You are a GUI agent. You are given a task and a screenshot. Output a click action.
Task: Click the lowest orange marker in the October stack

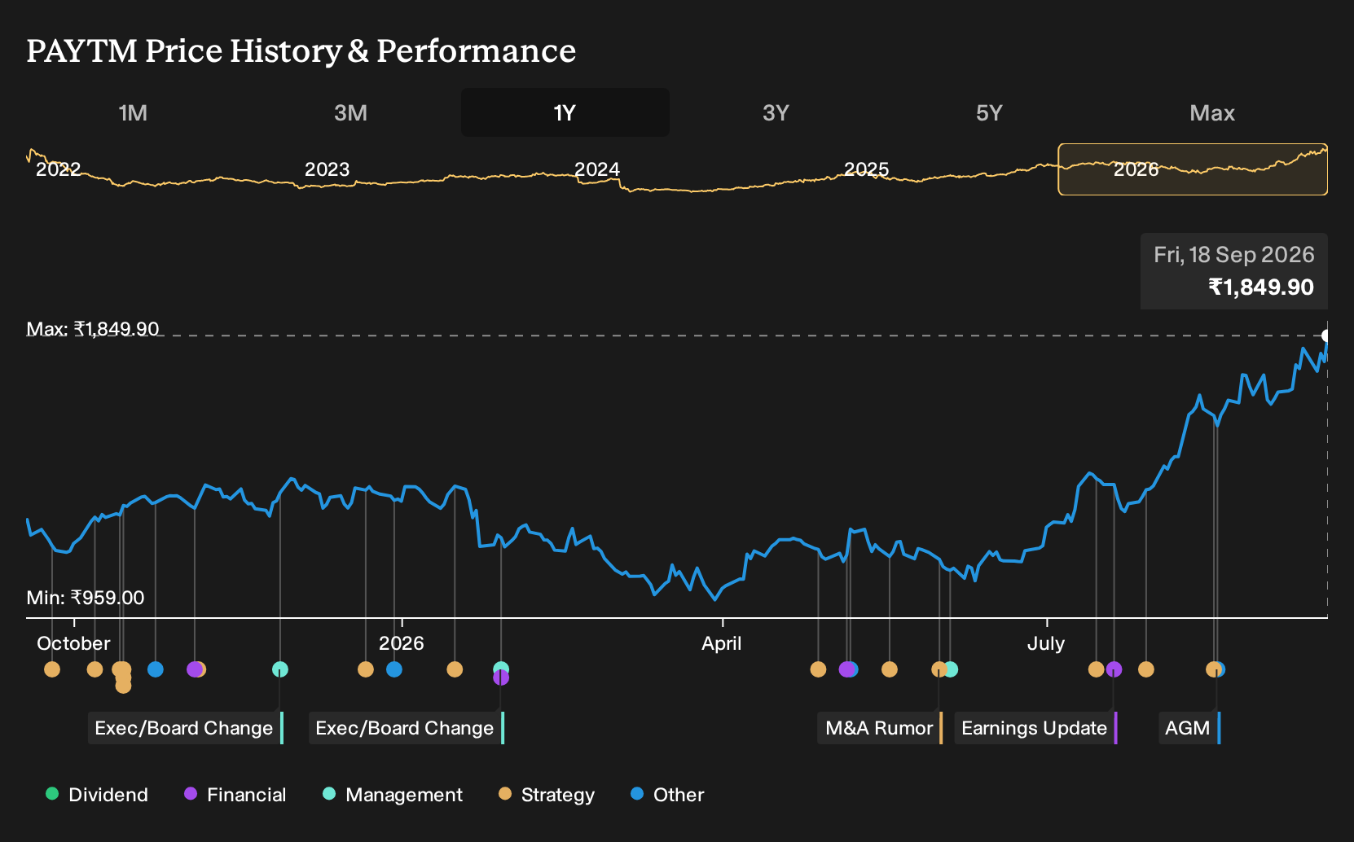coord(123,686)
